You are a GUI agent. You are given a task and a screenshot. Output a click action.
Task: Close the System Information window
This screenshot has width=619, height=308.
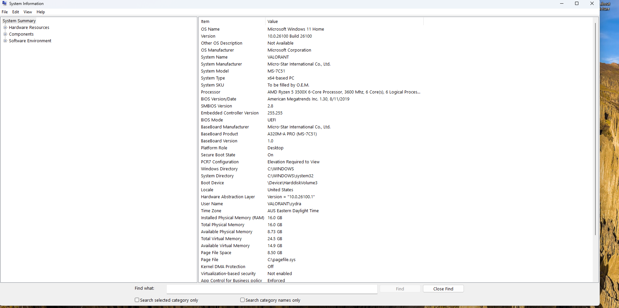(592, 4)
